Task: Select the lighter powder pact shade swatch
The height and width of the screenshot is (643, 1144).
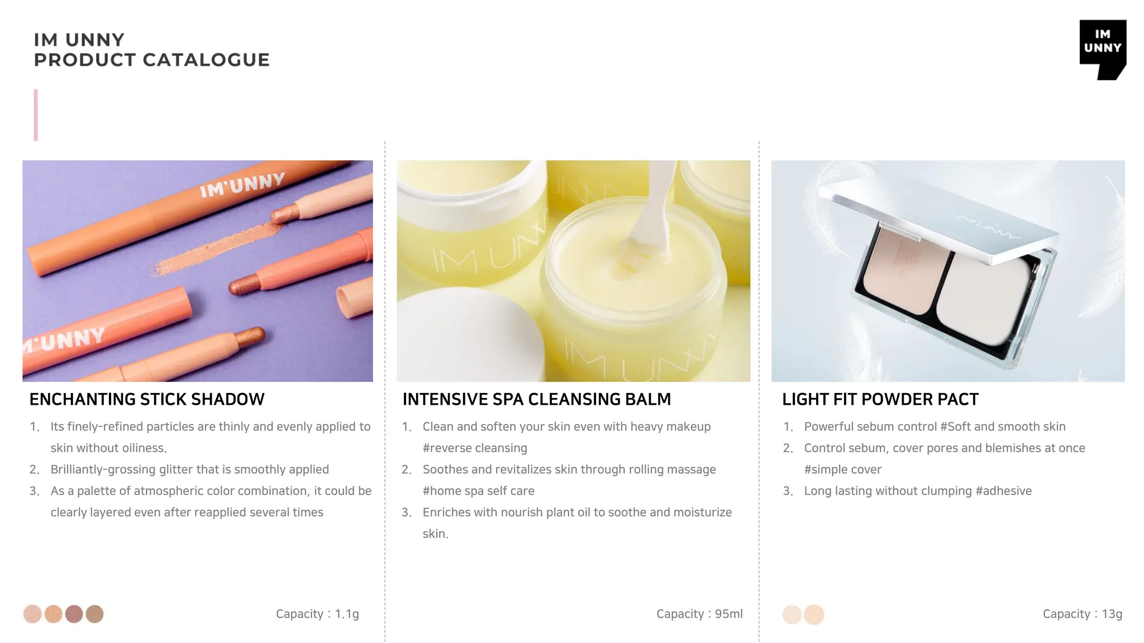Action: click(x=792, y=615)
